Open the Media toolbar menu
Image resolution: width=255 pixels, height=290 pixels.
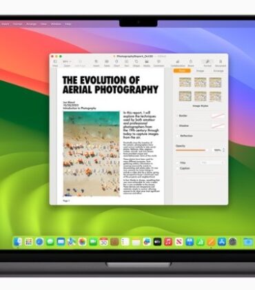click(147, 63)
